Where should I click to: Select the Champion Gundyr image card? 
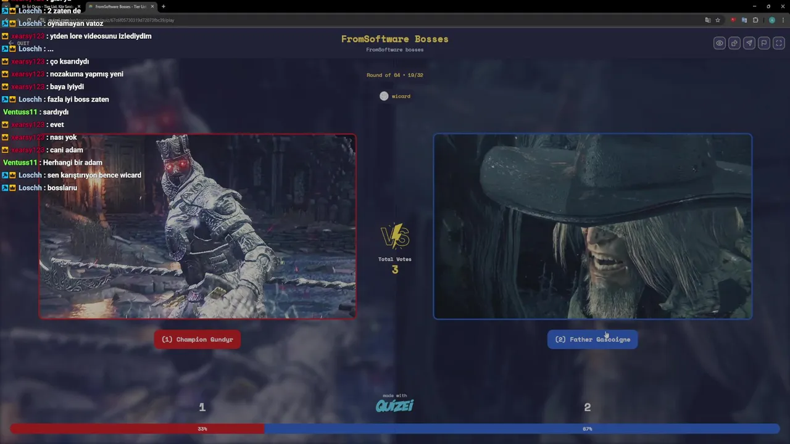(x=197, y=226)
